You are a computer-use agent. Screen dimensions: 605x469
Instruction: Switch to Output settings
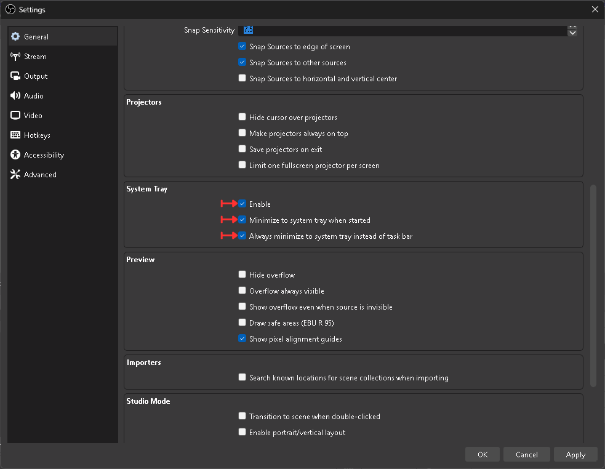[x=63, y=76]
